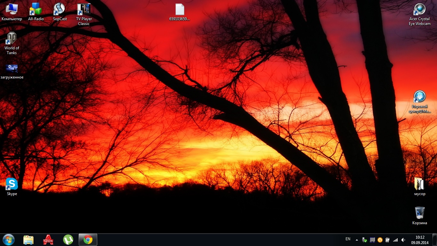The image size is (437, 246).
Task: Open uTorrent from the taskbar
Action: coord(68,240)
